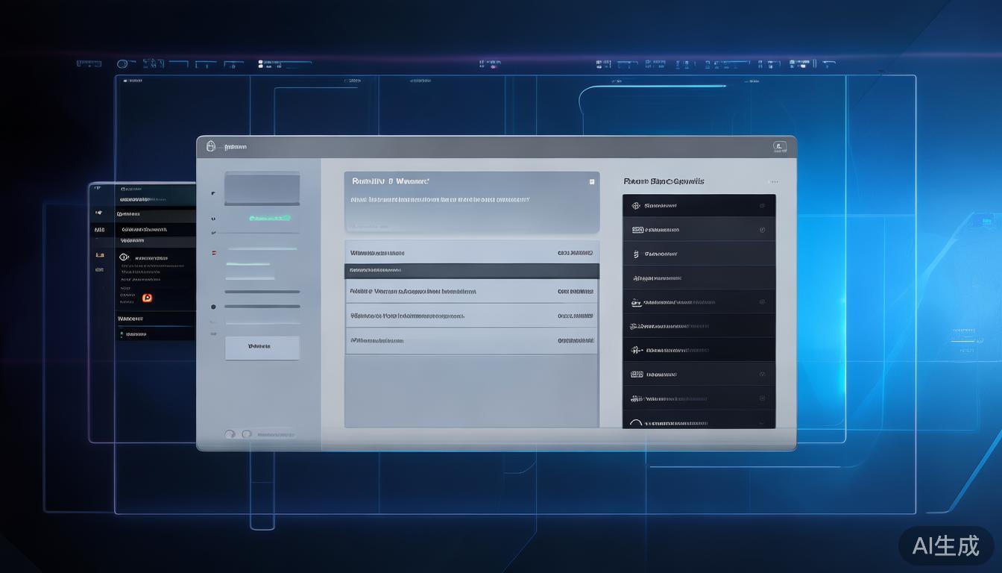Click the light gray button at sidebar bottom
The width and height of the screenshot is (1002, 573).
tap(262, 347)
